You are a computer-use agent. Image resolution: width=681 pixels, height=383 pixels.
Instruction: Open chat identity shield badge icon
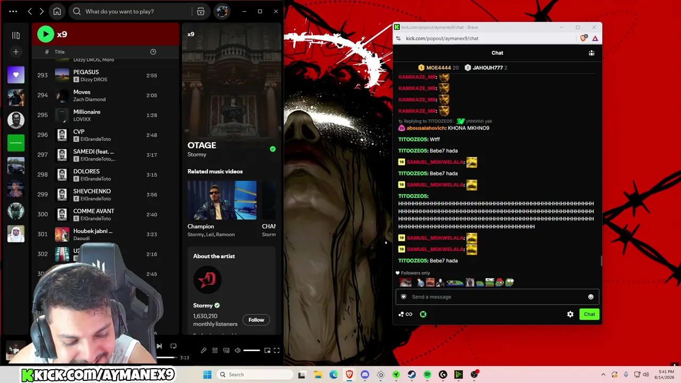404,297
